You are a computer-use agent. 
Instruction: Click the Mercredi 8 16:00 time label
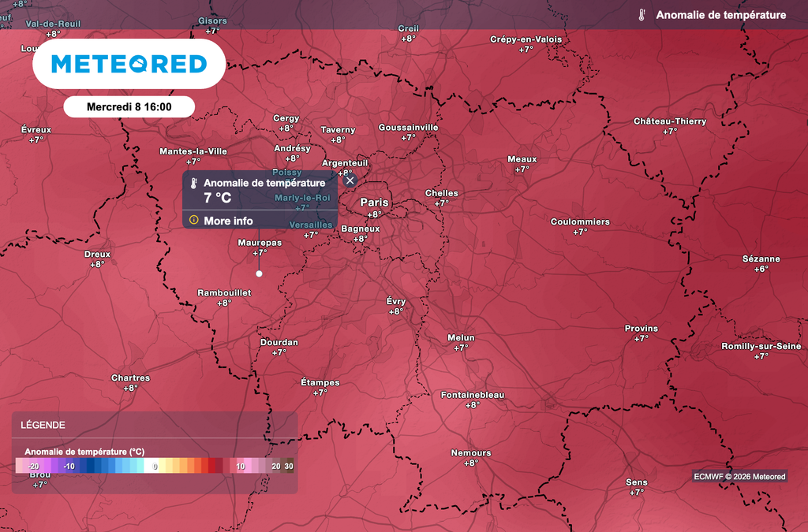click(x=128, y=106)
